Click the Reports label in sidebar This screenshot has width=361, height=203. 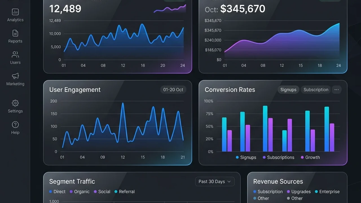[15, 41]
